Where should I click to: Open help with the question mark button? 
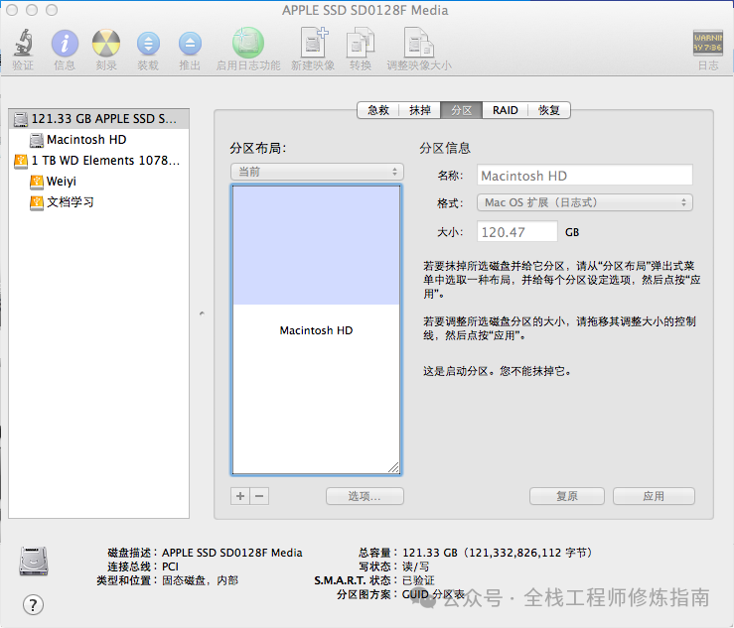[33, 605]
